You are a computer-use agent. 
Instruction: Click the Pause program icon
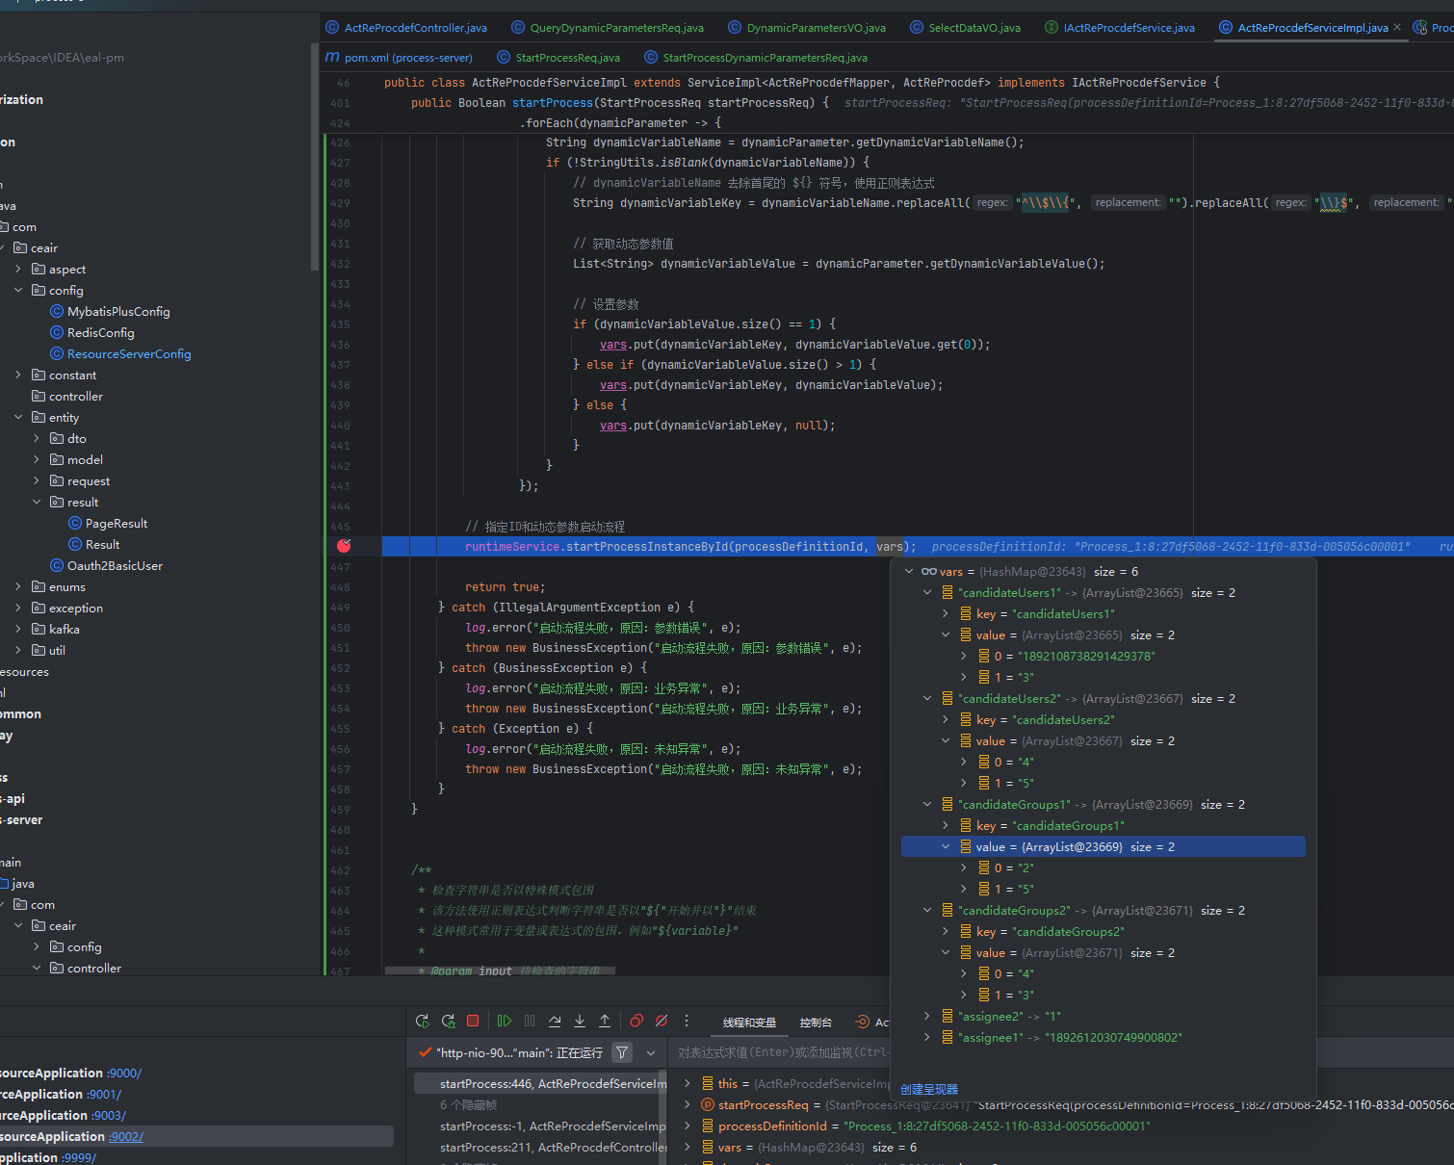(530, 1022)
